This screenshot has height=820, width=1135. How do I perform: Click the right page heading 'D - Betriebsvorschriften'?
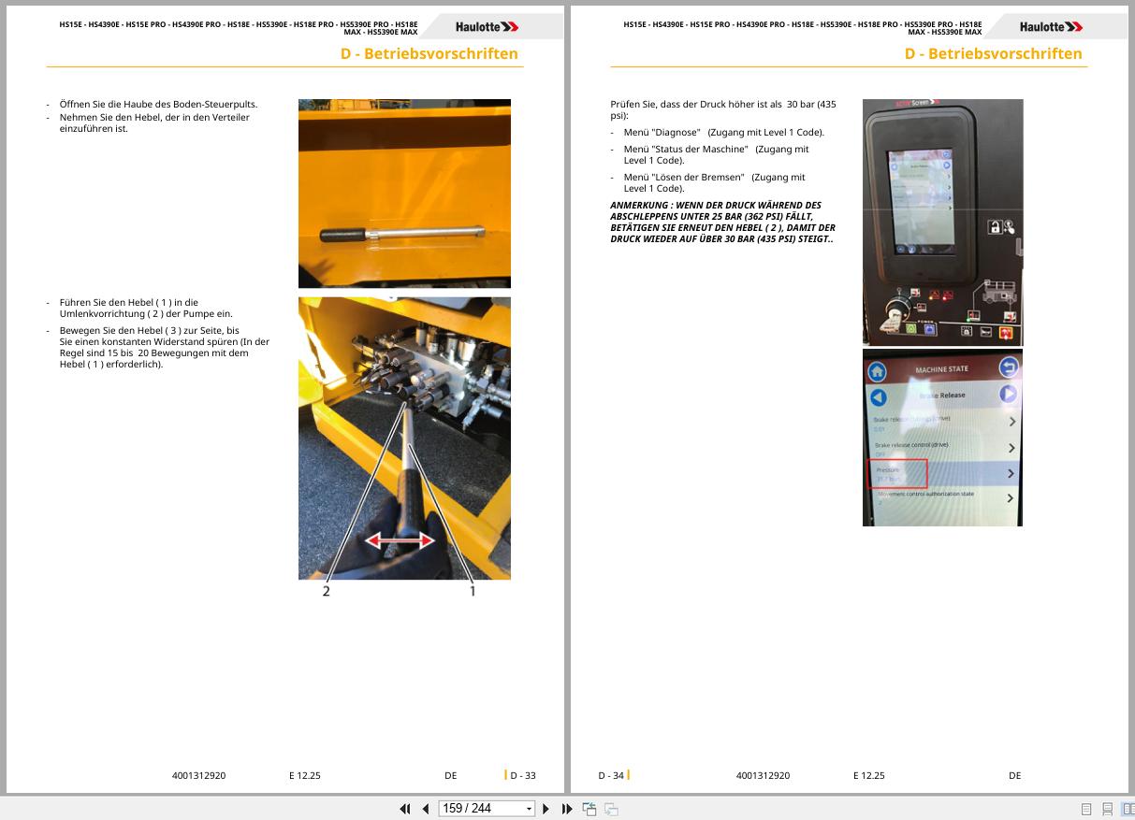tap(993, 53)
